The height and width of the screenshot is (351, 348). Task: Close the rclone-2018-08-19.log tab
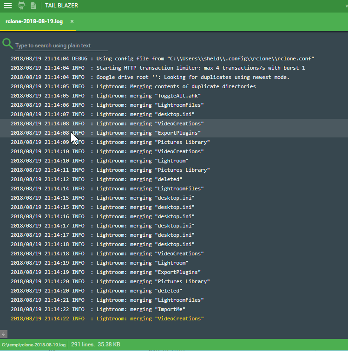coord(72,22)
